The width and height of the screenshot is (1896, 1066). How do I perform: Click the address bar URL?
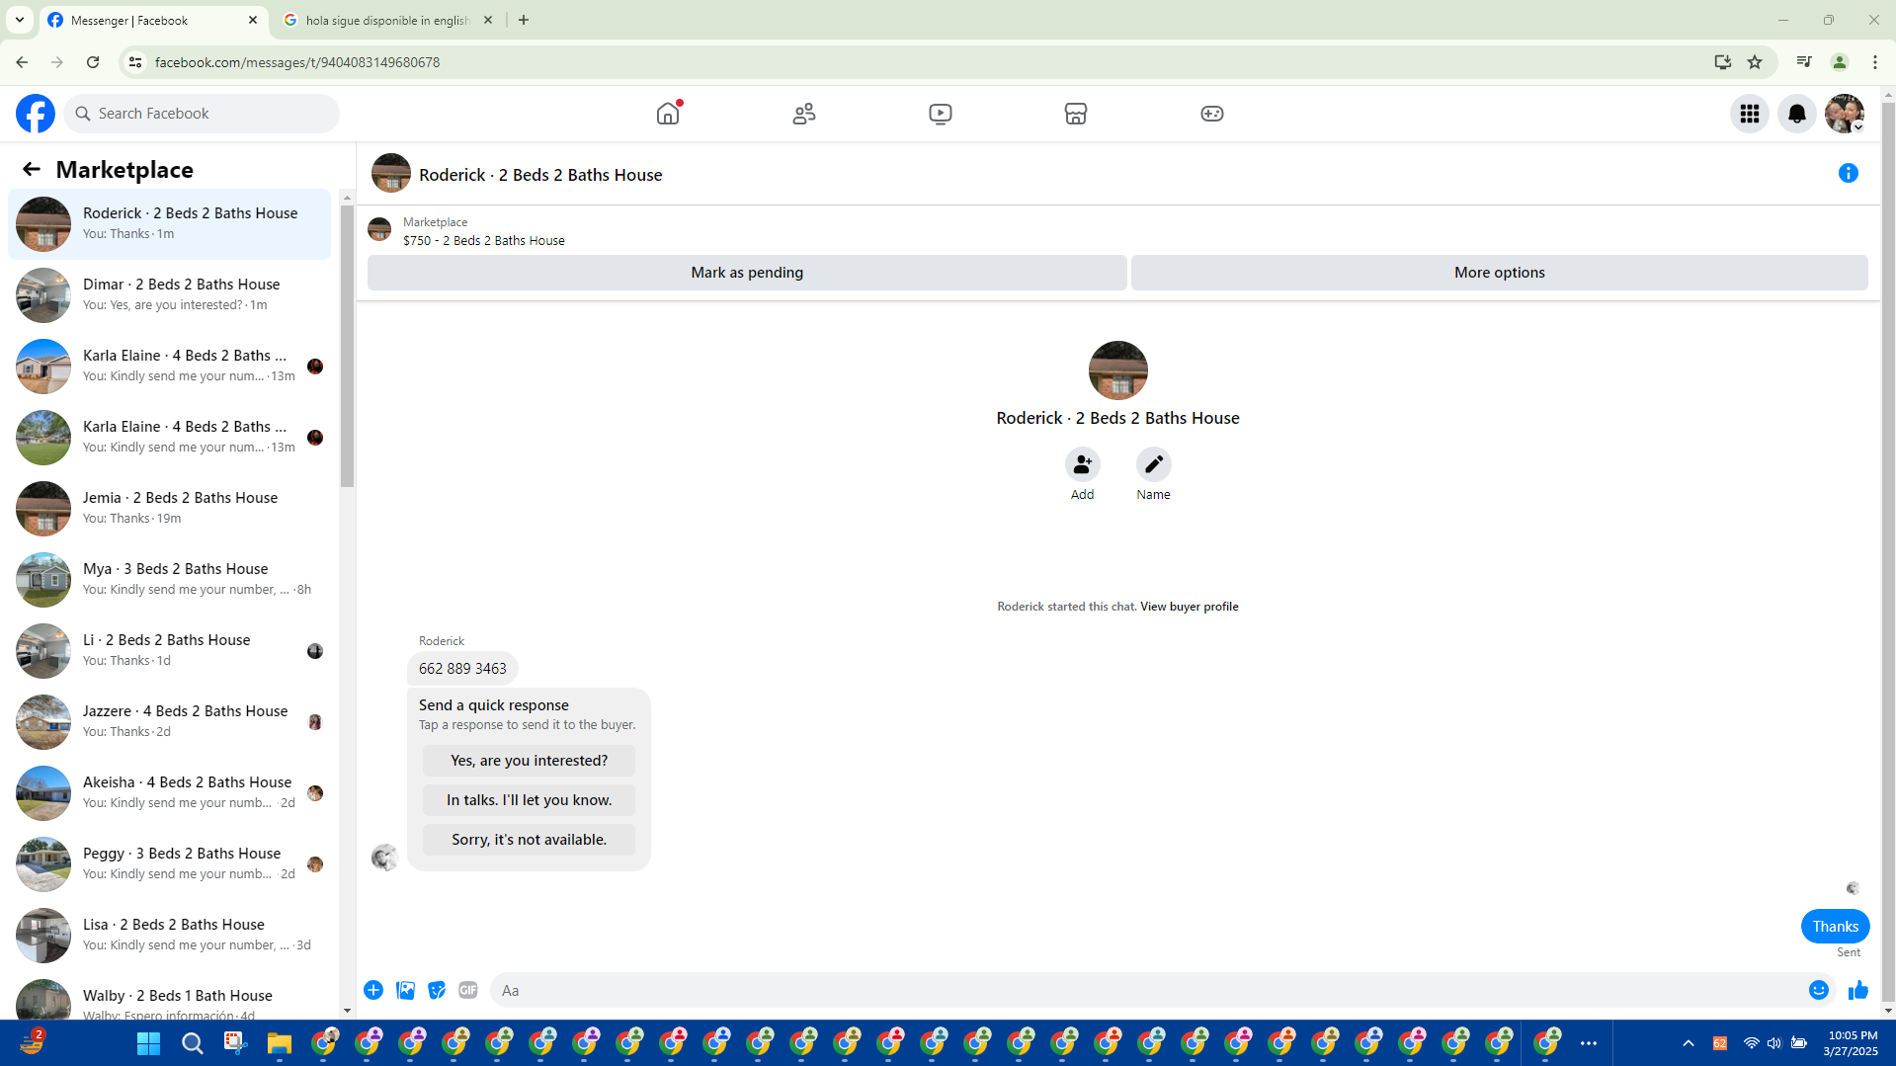point(297,62)
